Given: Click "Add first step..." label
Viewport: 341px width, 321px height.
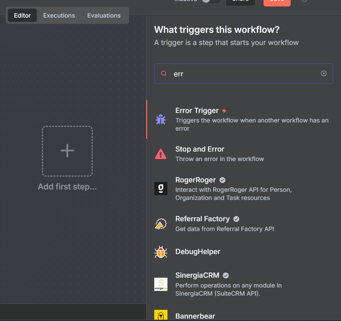Looking at the screenshot, I should (x=67, y=187).
